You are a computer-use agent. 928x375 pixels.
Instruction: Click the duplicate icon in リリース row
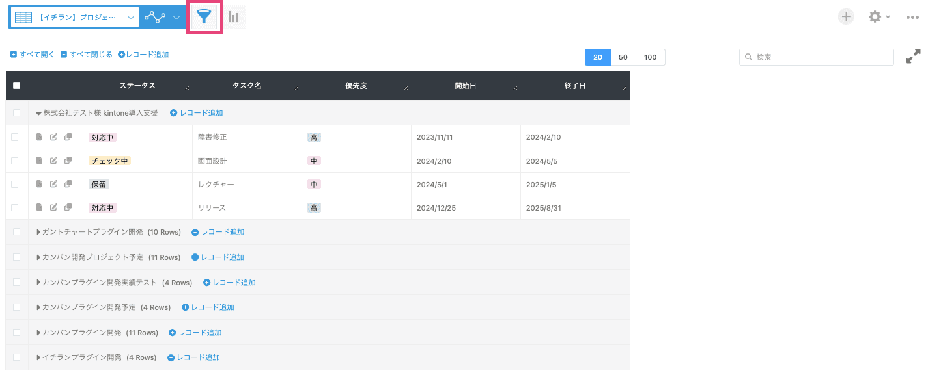68,207
